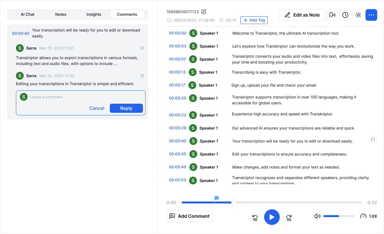Click the clock history icon in toolbar
This screenshot has width=384, height=234.
coord(345,15)
